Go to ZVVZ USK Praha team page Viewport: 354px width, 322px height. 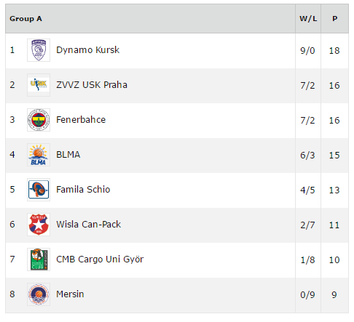(92, 85)
